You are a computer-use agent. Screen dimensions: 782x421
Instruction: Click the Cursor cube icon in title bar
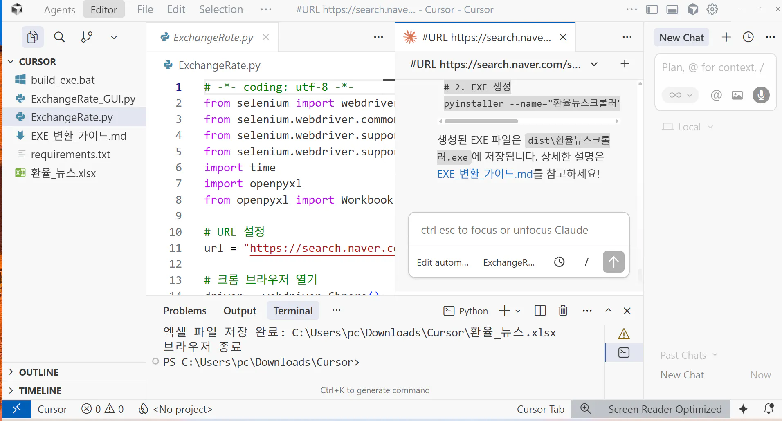point(692,9)
